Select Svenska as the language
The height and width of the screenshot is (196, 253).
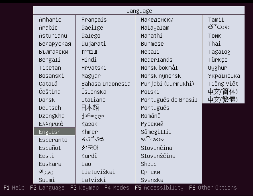(152, 180)
